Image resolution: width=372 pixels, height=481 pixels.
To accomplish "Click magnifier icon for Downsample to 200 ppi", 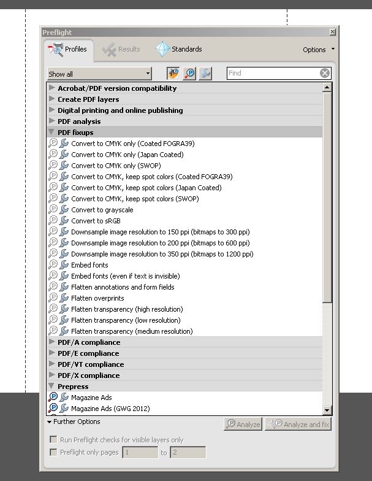I will [x=53, y=243].
